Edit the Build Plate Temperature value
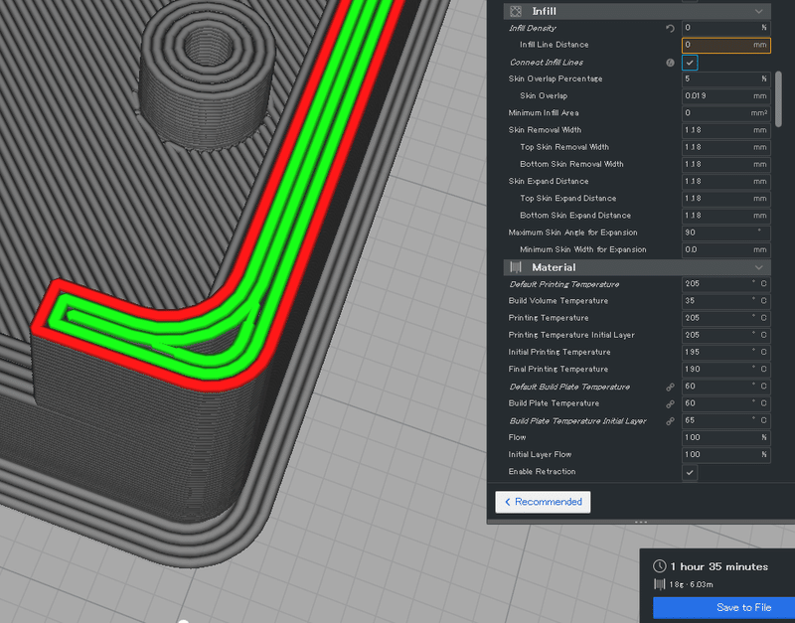The height and width of the screenshot is (623, 795). (x=726, y=403)
